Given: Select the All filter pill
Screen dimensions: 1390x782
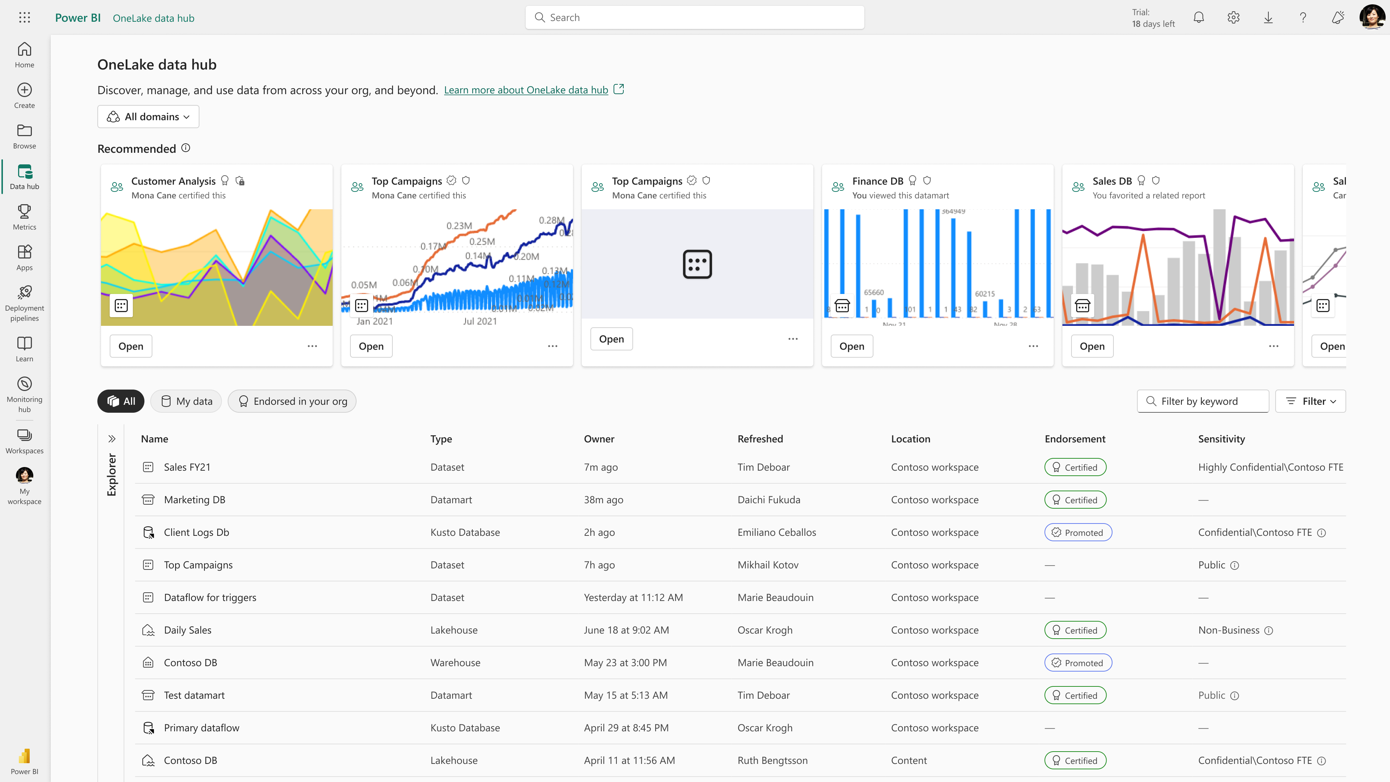Looking at the screenshot, I should (121, 401).
